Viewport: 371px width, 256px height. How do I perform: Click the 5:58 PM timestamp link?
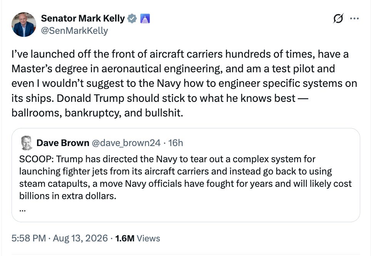pyautogui.click(x=28, y=238)
